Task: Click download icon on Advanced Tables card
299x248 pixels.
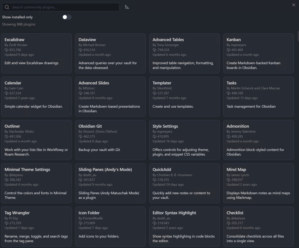Action: click(x=154, y=50)
